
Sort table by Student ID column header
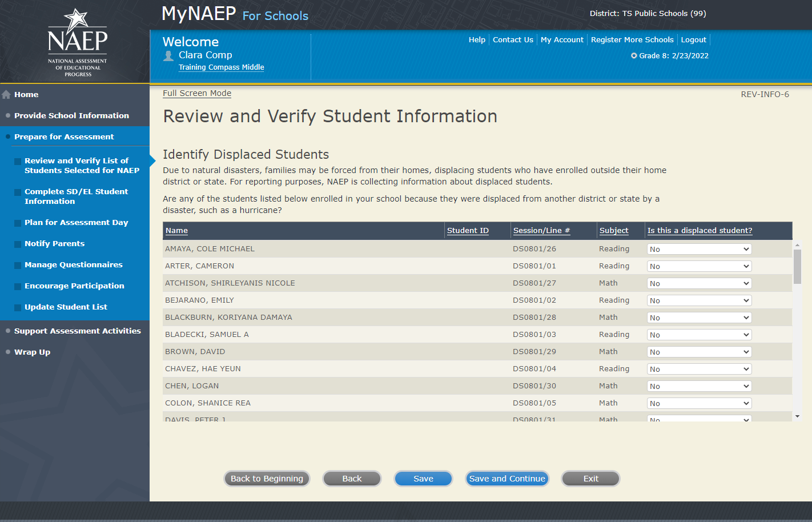click(468, 231)
